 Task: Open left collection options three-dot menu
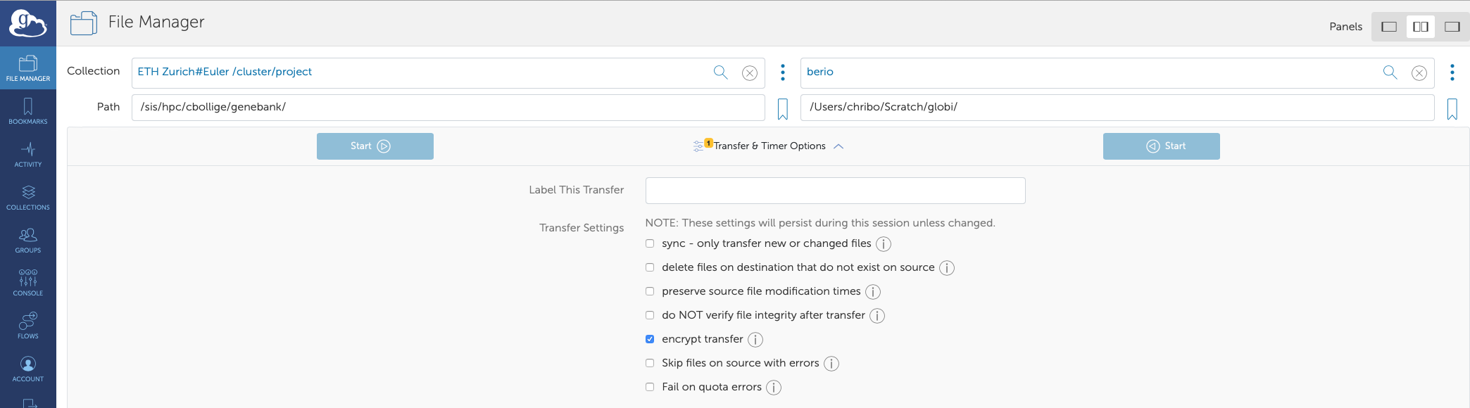click(x=783, y=72)
